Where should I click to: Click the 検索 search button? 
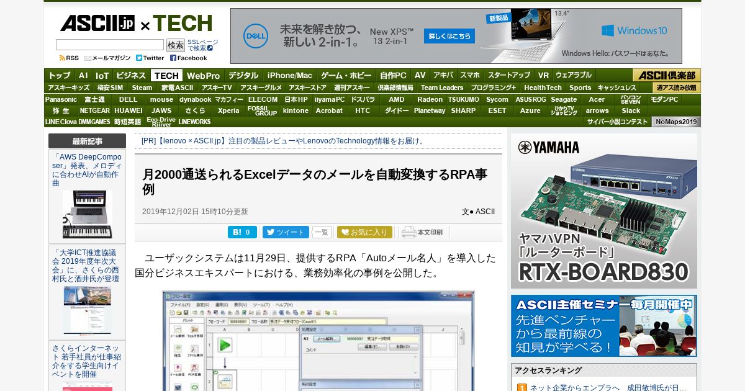[x=176, y=45]
